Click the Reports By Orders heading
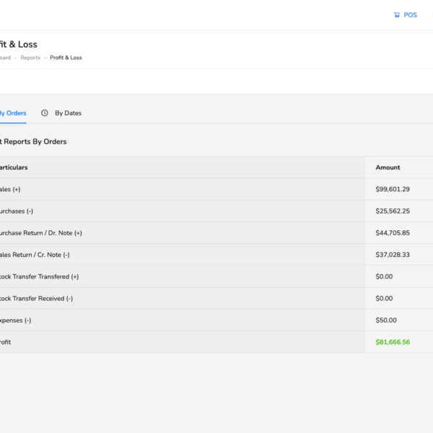The image size is (433, 433). click(33, 141)
